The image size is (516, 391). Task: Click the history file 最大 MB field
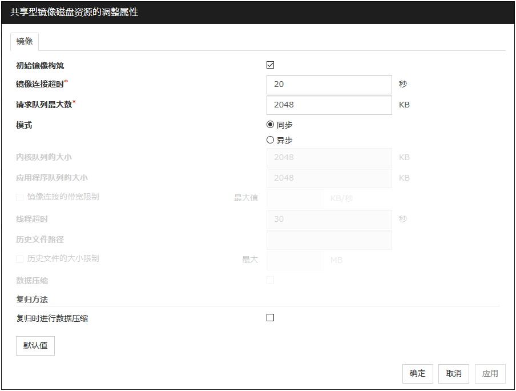(295, 260)
